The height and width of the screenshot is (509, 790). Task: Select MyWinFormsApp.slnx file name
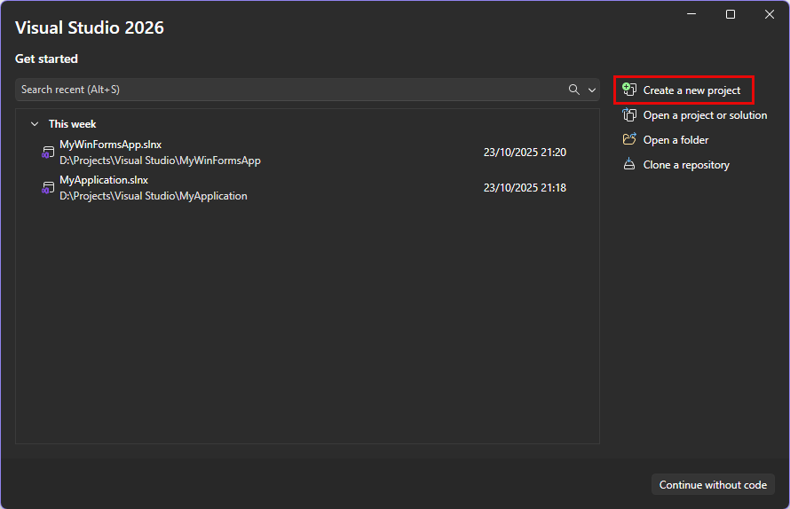pyautogui.click(x=110, y=145)
